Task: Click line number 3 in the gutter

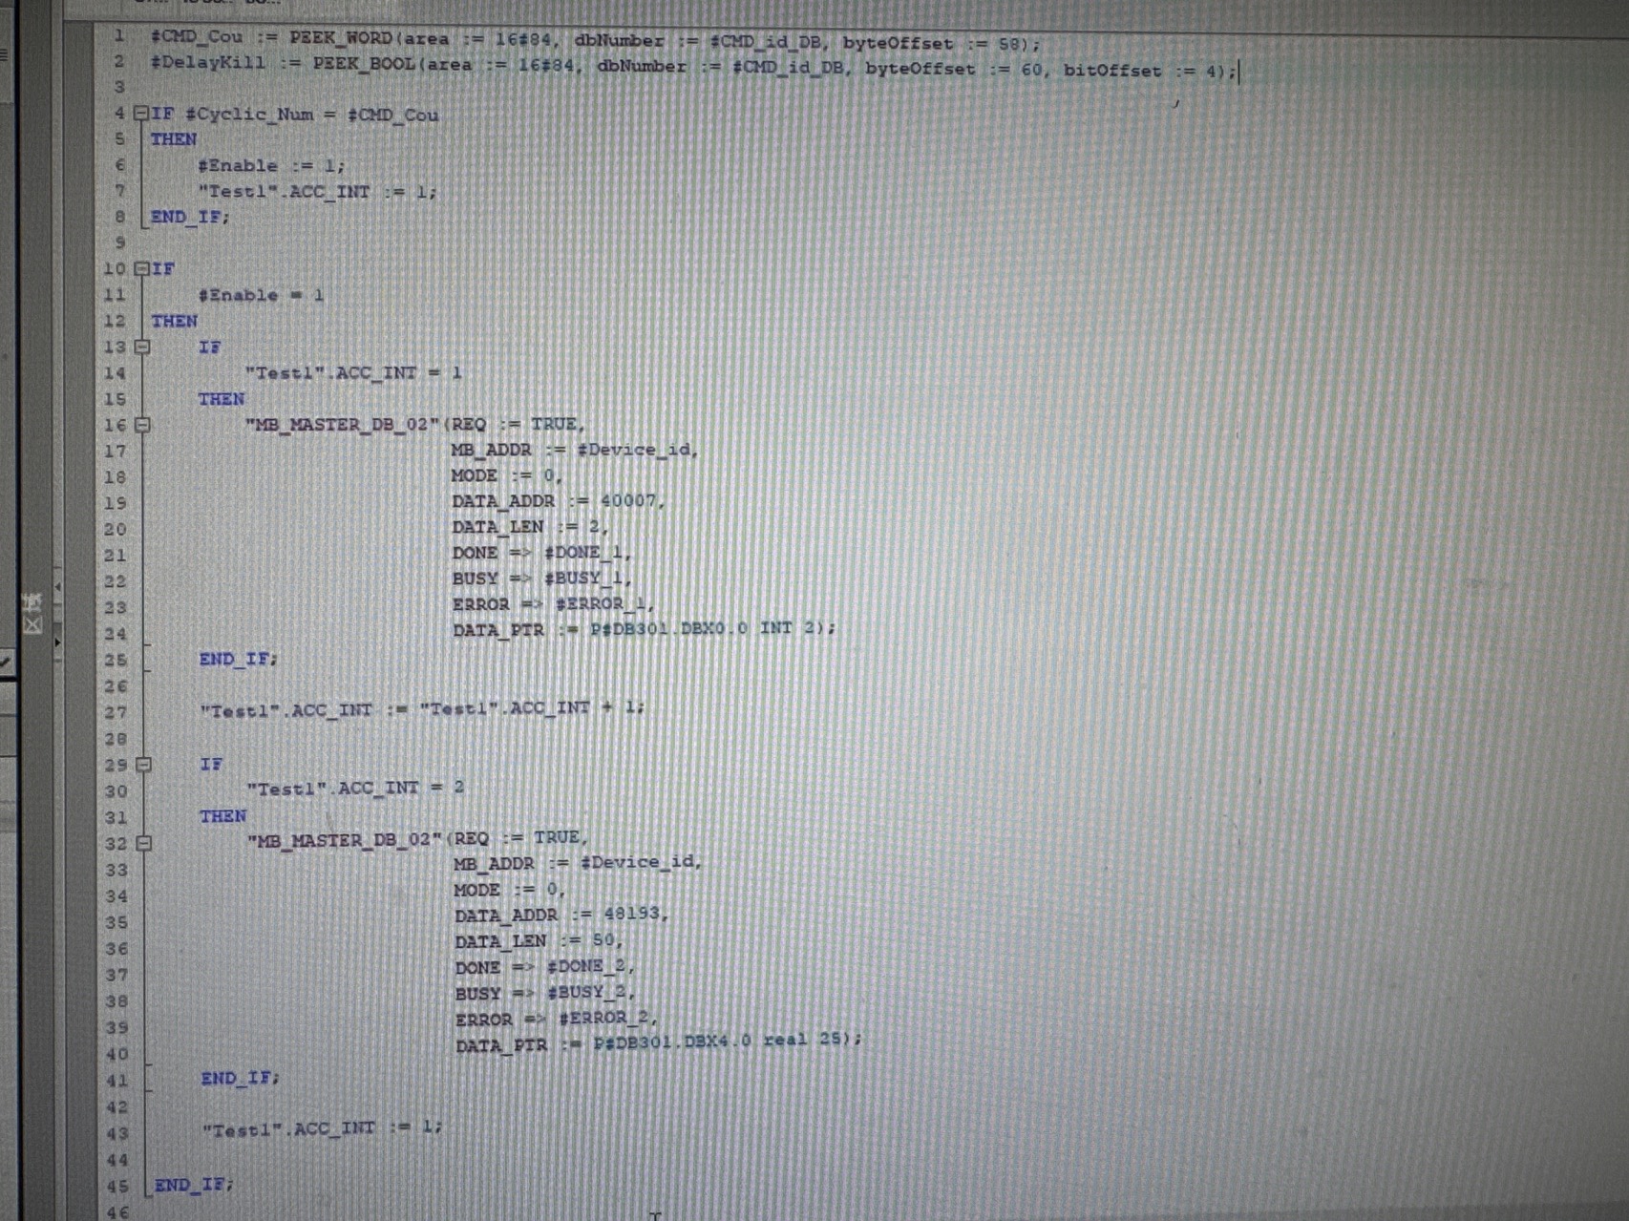Action: coord(119,87)
